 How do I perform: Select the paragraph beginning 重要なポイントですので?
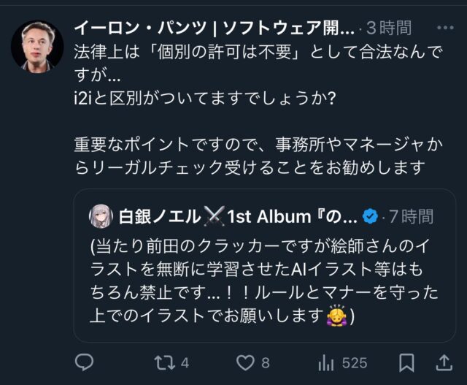pyautogui.click(x=258, y=156)
